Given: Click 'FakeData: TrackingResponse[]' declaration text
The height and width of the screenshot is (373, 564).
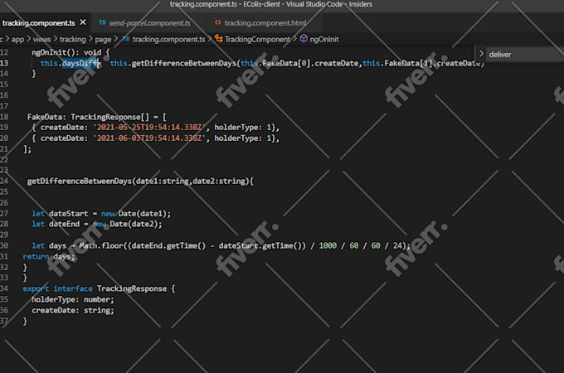Looking at the screenshot, I should coord(88,117).
